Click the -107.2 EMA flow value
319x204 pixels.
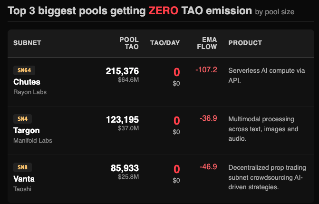pos(206,70)
